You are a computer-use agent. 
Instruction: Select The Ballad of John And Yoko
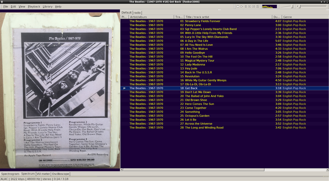[225, 96]
